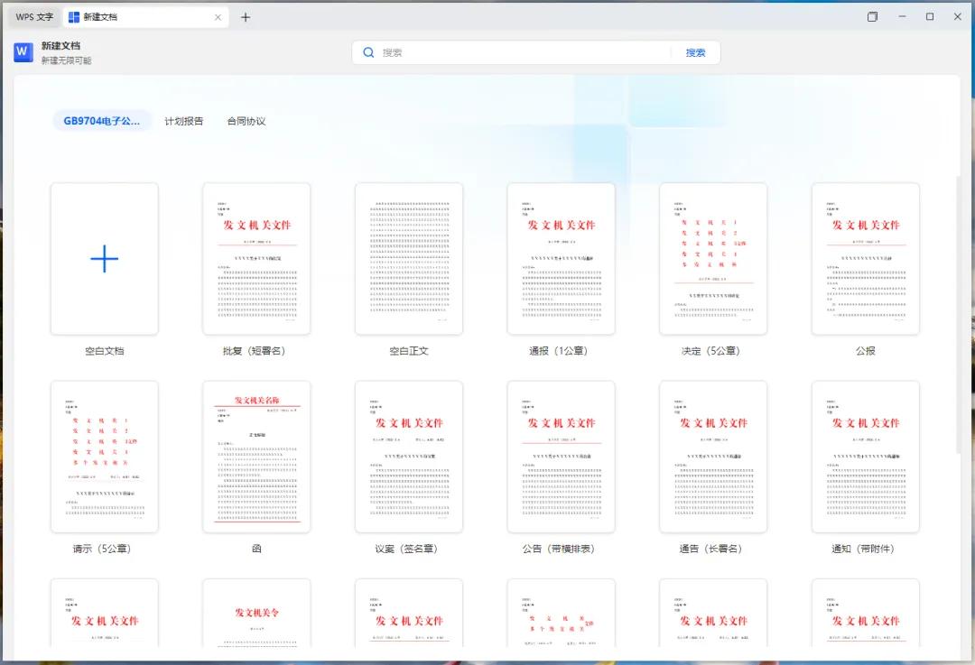Click the magnifier icon in the search box
Image resolution: width=975 pixels, height=665 pixels.
point(368,53)
